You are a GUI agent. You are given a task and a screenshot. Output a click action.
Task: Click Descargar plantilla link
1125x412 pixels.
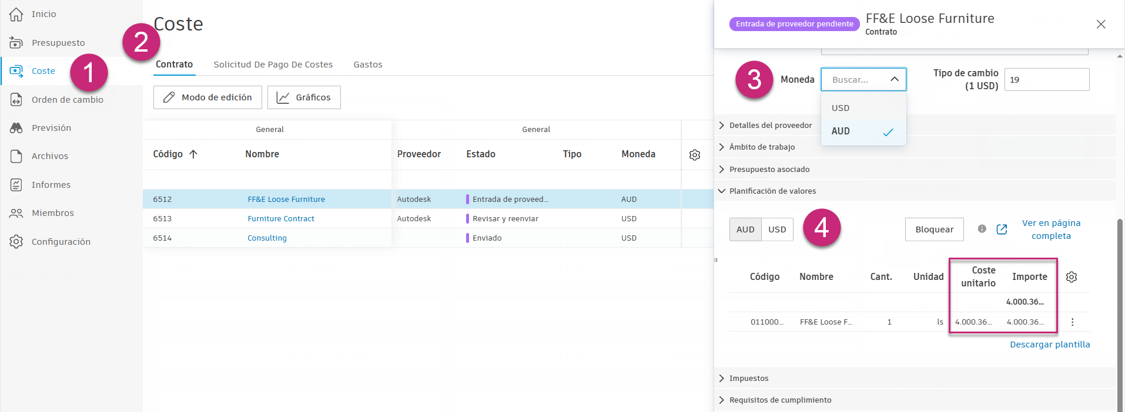click(1050, 345)
